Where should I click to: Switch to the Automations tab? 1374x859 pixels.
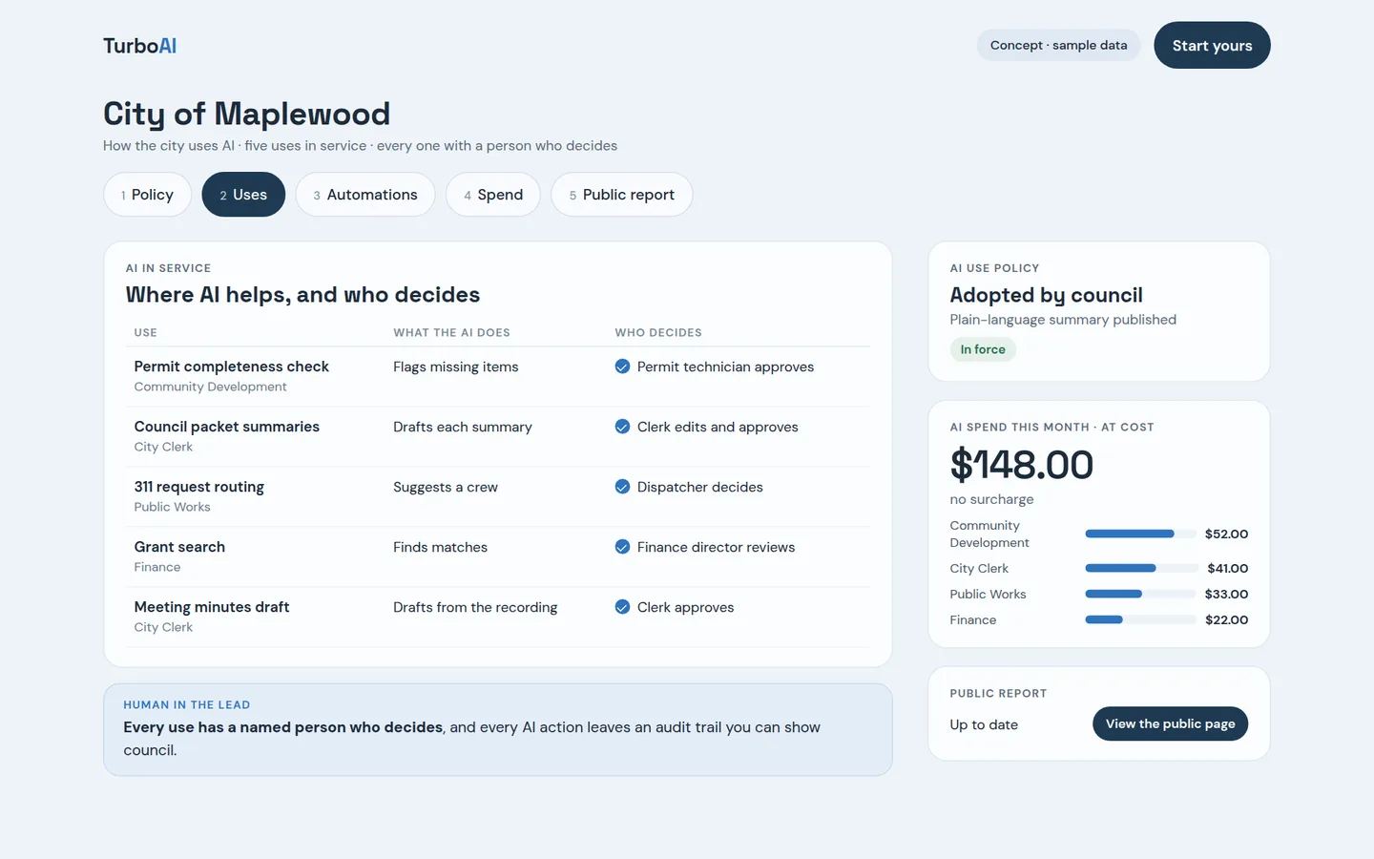[365, 195]
